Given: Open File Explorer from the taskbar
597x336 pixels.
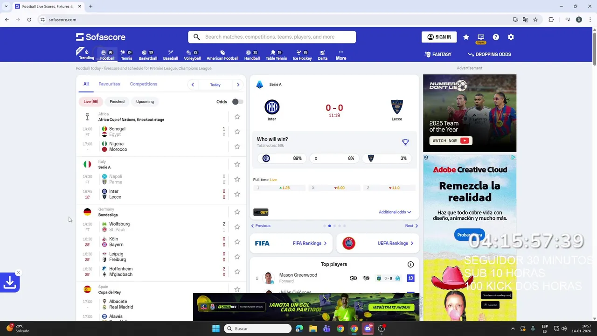Looking at the screenshot, I should 313,329.
